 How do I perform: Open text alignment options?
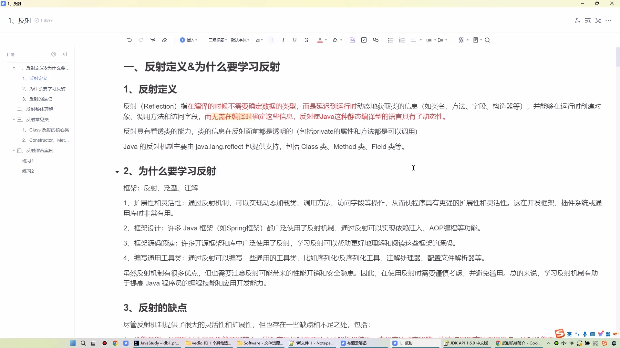click(x=416, y=40)
